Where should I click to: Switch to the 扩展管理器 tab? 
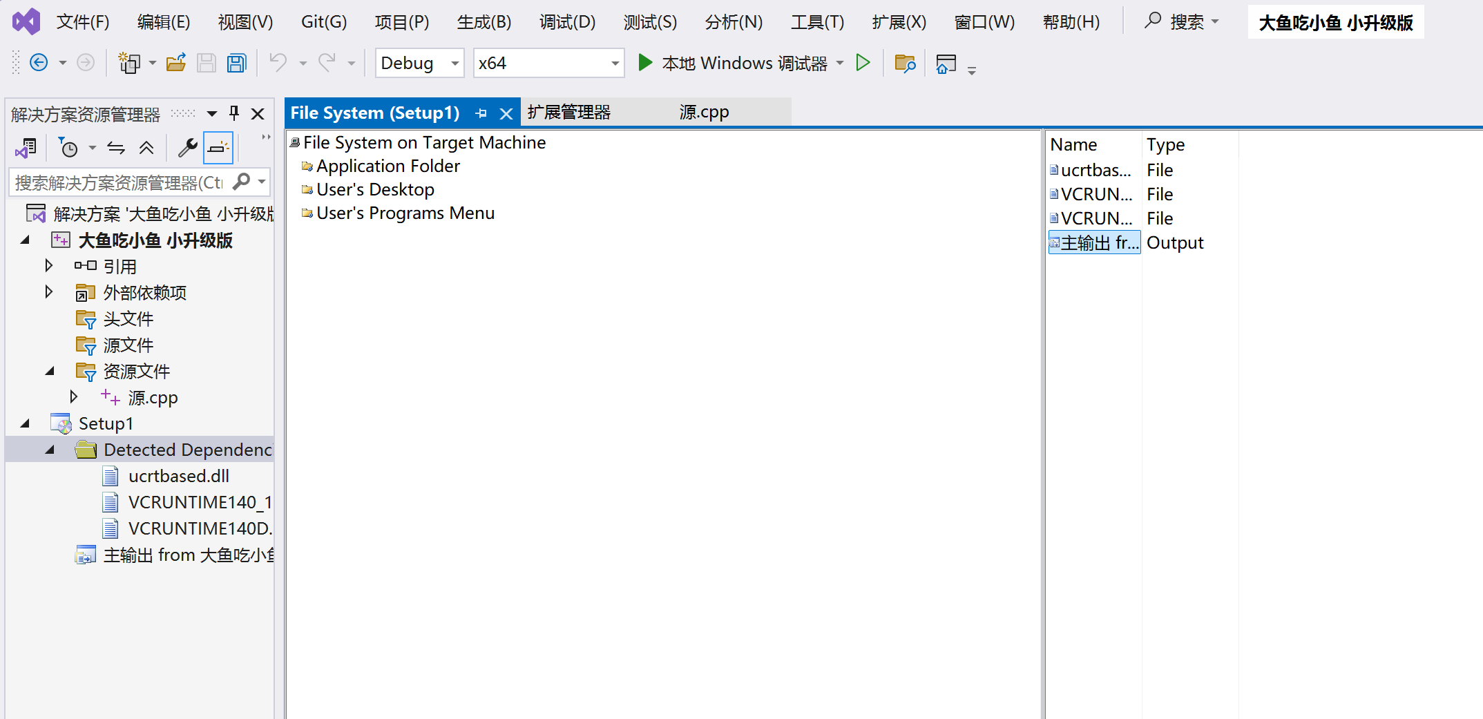click(569, 113)
